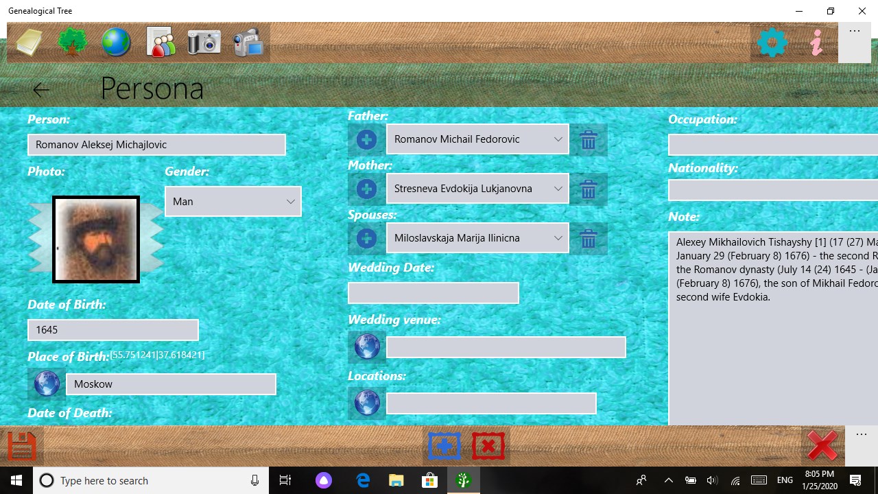The height and width of the screenshot is (494, 878).
Task: Open Windows Start menu
Action: (x=16, y=480)
